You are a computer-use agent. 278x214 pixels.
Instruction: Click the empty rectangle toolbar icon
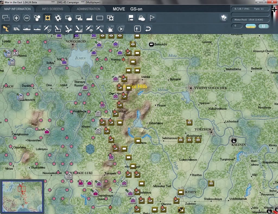pos(100,18)
